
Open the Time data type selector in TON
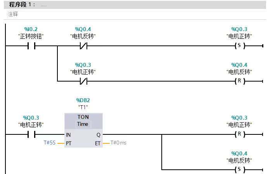(x=83, y=124)
